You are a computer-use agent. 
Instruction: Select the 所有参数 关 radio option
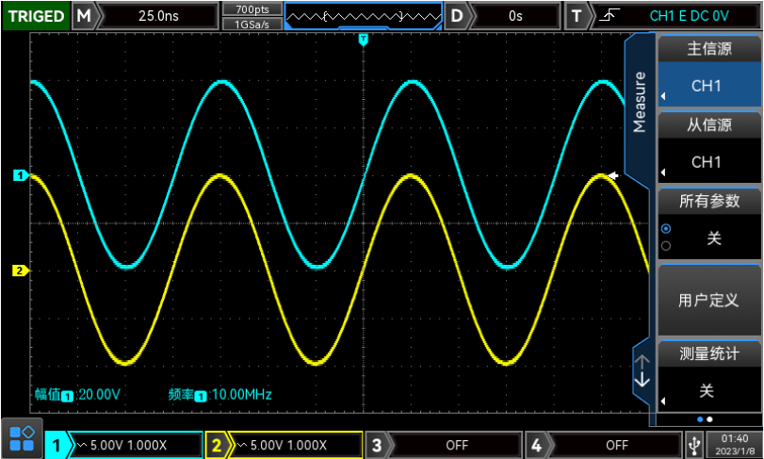pyautogui.click(x=667, y=228)
